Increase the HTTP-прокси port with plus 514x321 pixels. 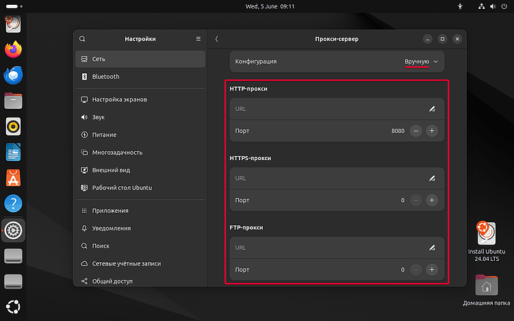pyautogui.click(x=432, y=131)
